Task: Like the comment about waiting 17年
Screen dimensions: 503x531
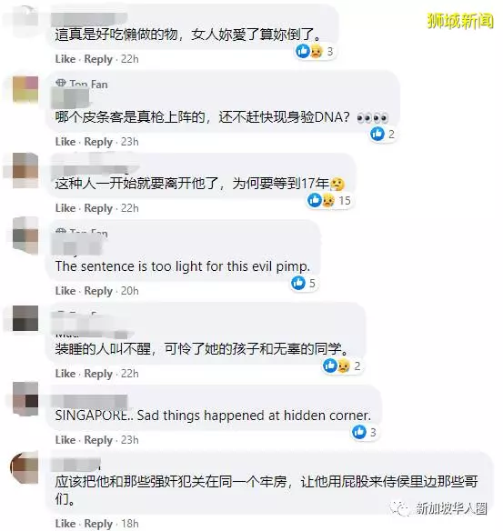Action: (x=65, y=207)
